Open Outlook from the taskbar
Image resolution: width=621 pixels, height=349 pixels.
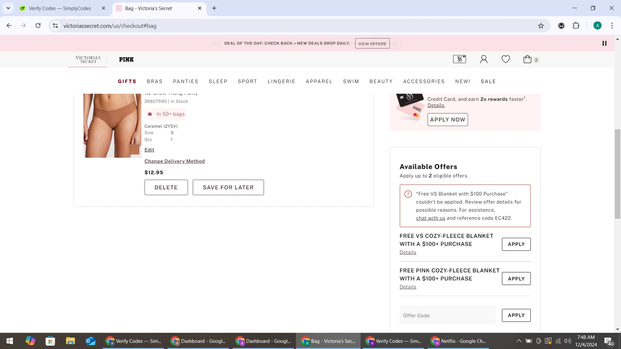[91, 341]
